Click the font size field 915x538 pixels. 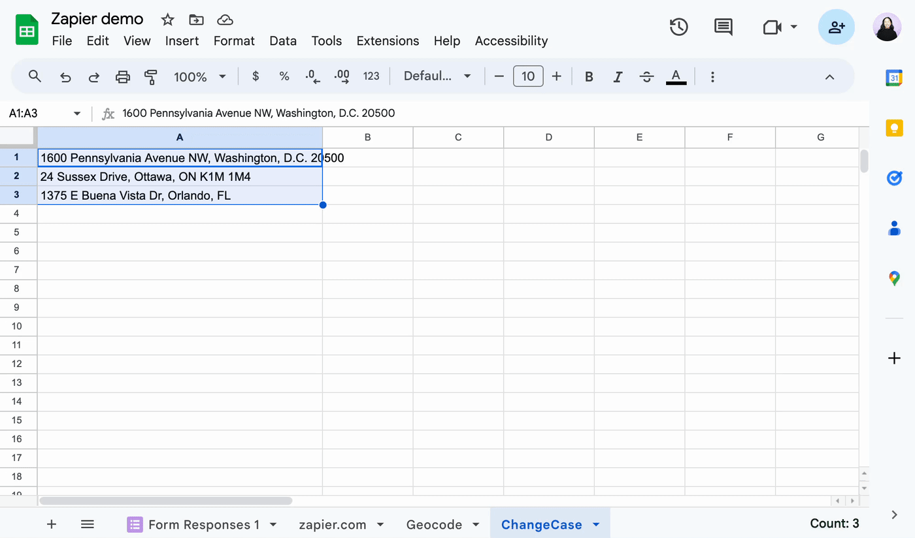[x=528, y=76]
